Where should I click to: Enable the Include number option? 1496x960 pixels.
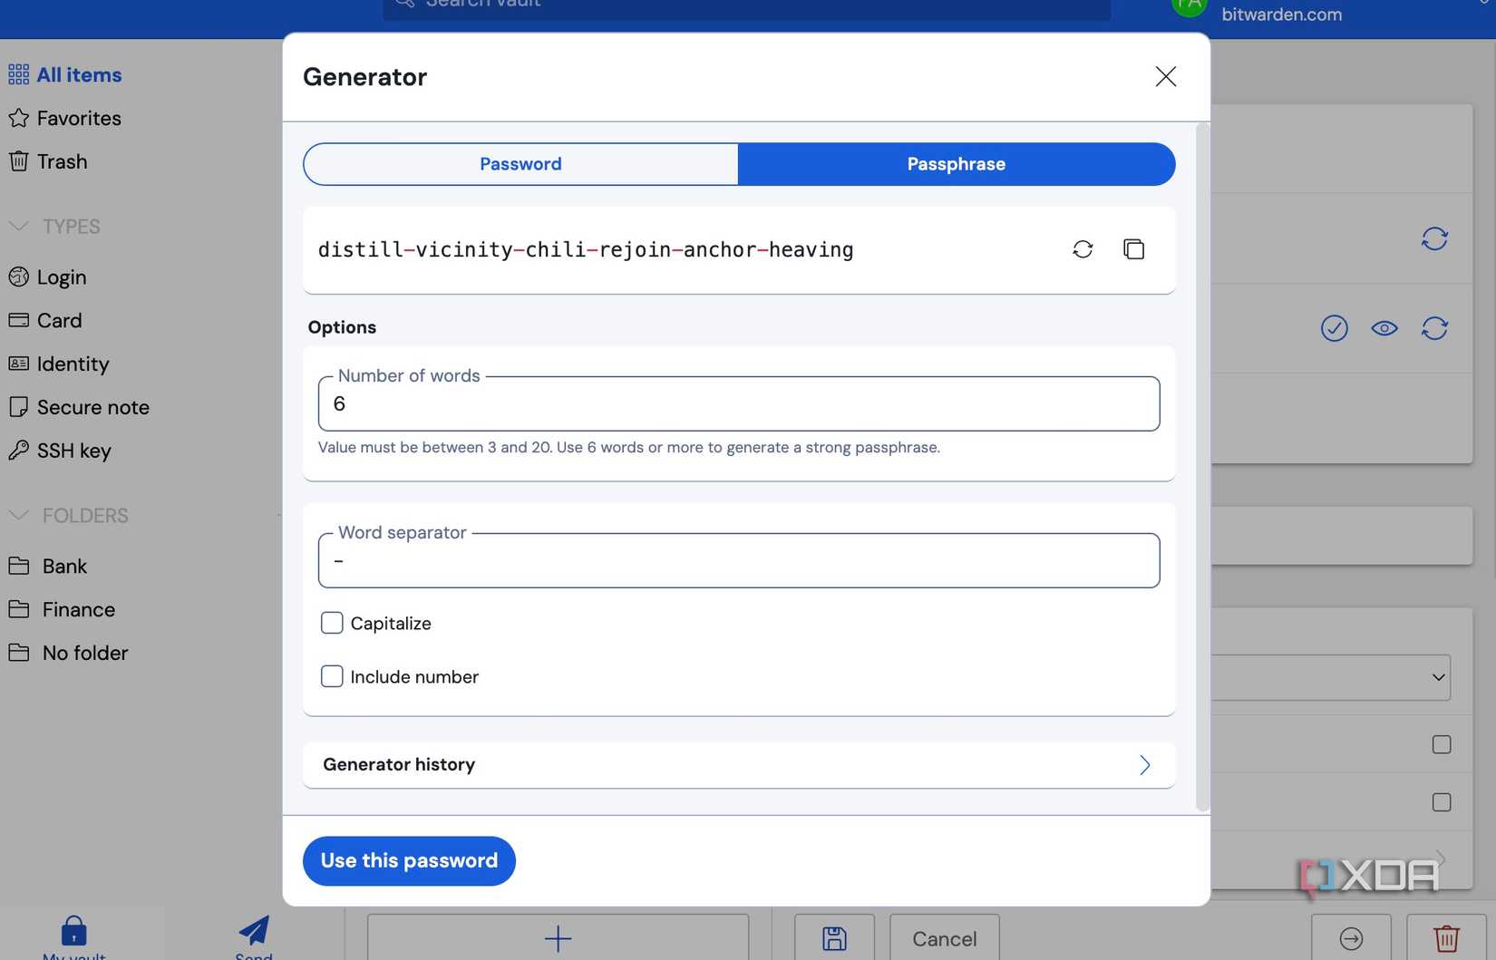pos(332,676)
